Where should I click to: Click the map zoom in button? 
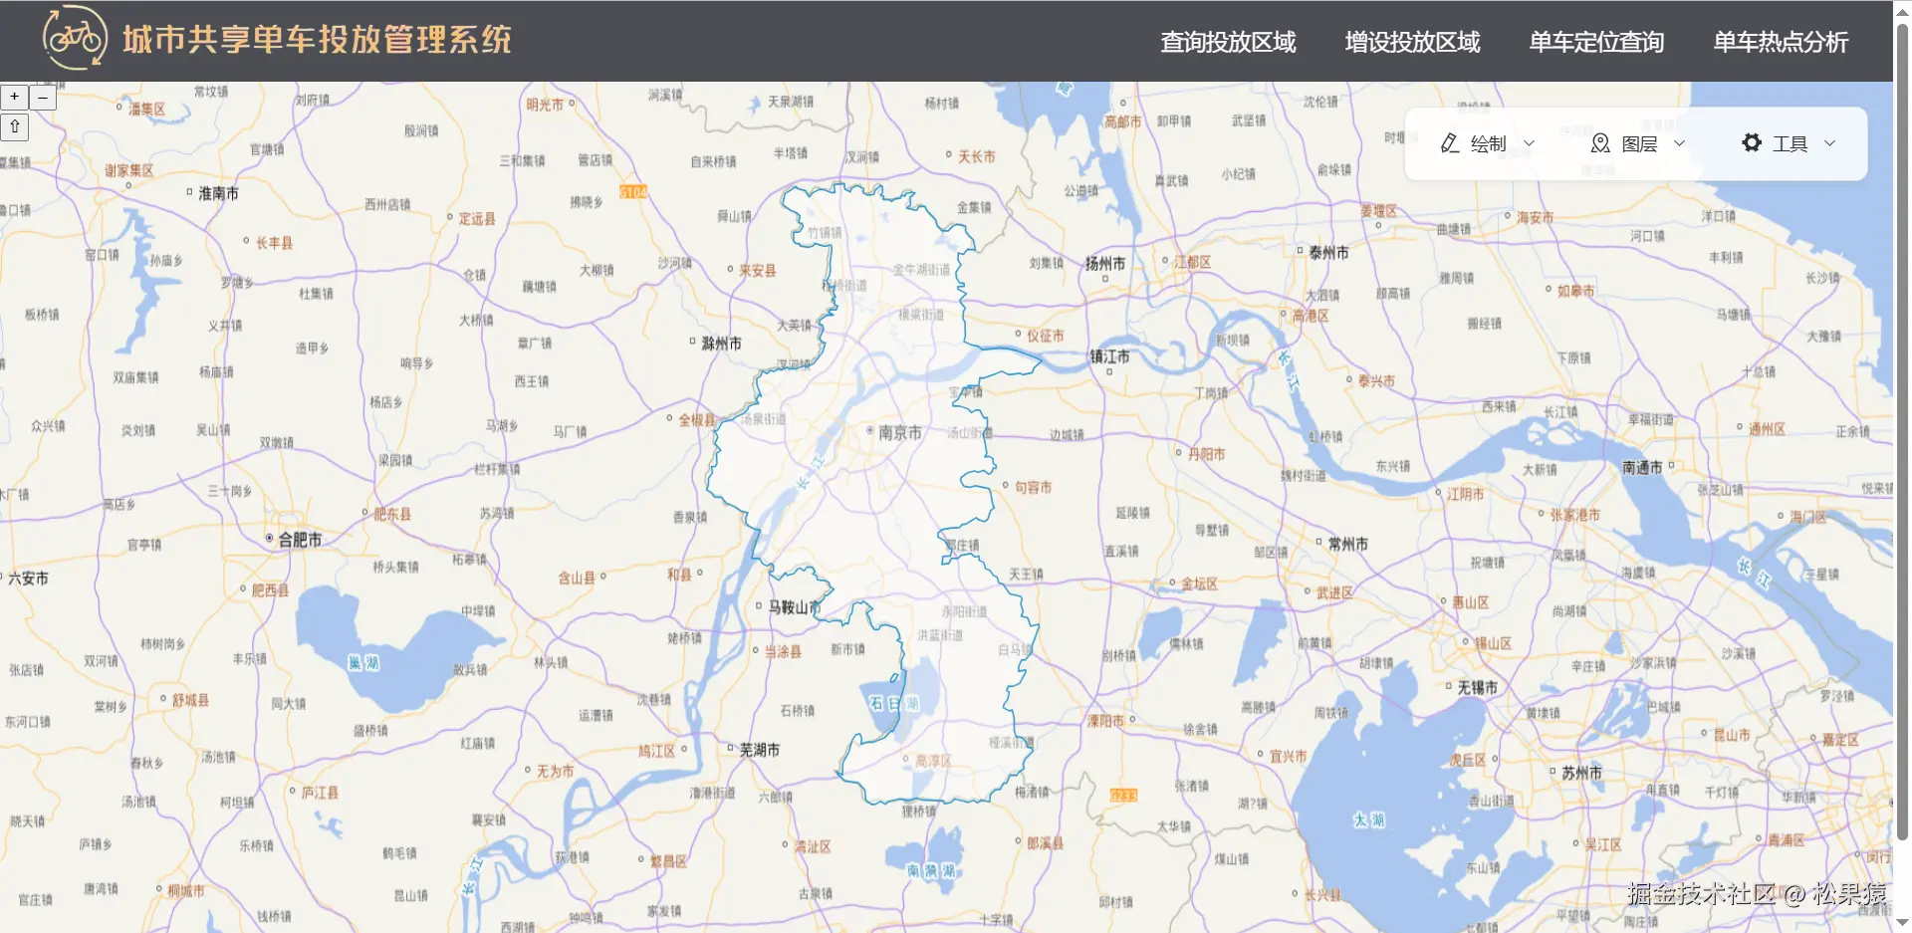[x=15, y=97]
